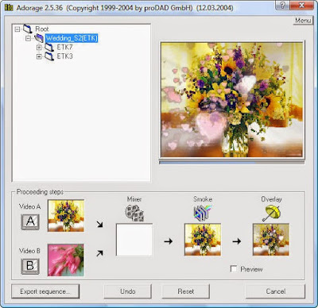Click the Root folder icon

click(x=28, y=29)
